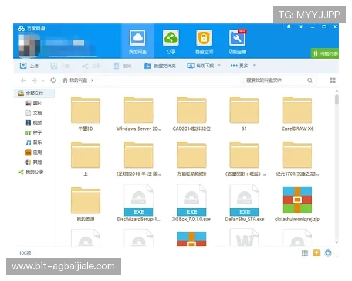Screen dimensions: 352x281
Task: Filter by BT 种子 in the sidebar
Action: pos(33,133)
